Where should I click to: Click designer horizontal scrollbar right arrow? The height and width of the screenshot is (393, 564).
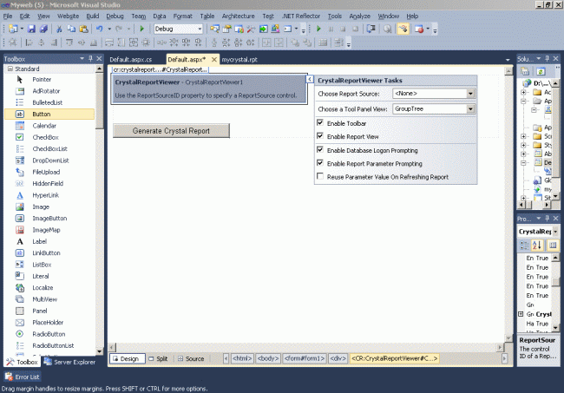(x=500, y=347)
